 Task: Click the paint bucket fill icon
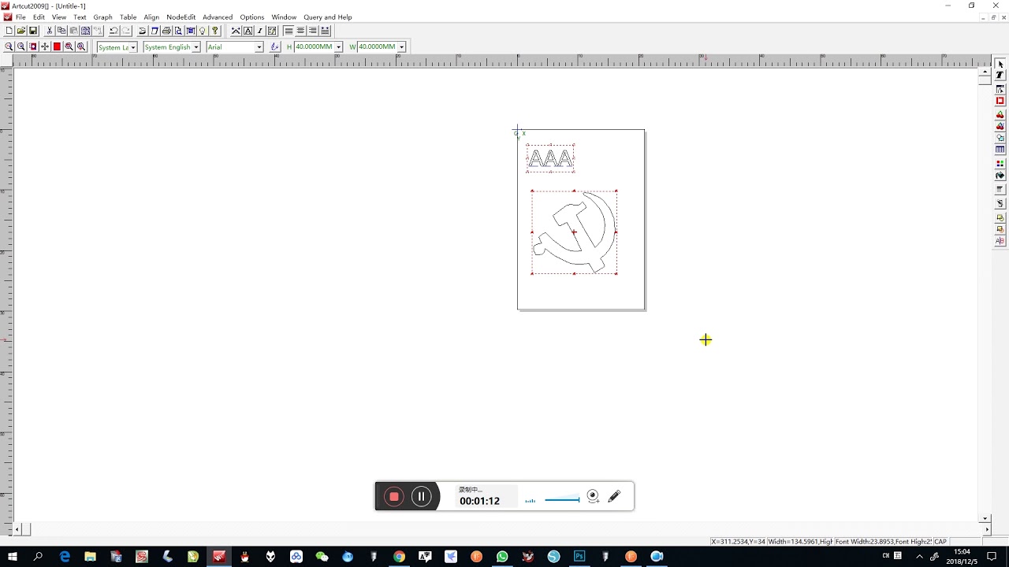tap(1000, 175)
